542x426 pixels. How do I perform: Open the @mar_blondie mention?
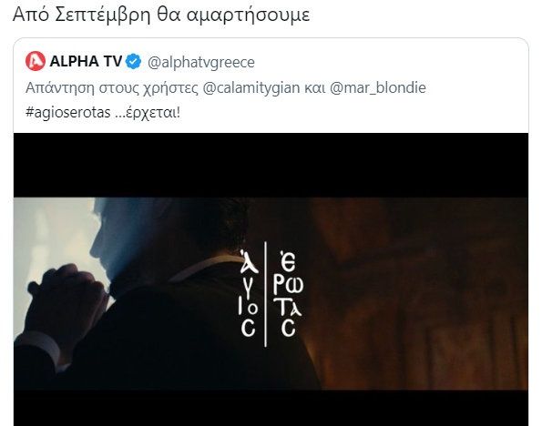[x=378, y=87]
